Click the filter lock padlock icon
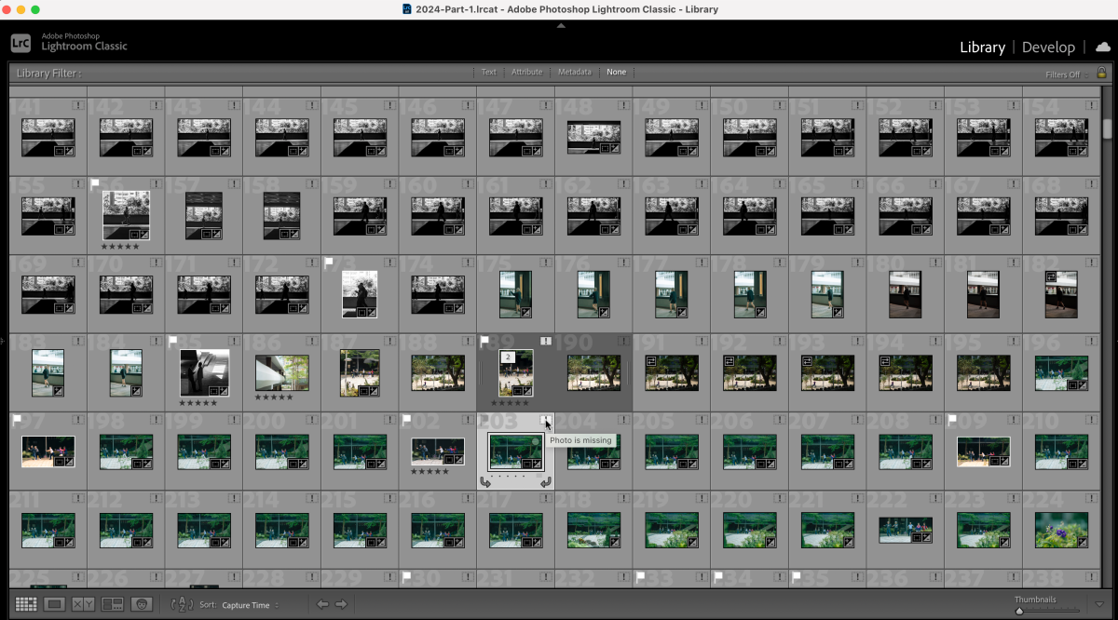The image size is (1118, 620). tap(1101, 72)
